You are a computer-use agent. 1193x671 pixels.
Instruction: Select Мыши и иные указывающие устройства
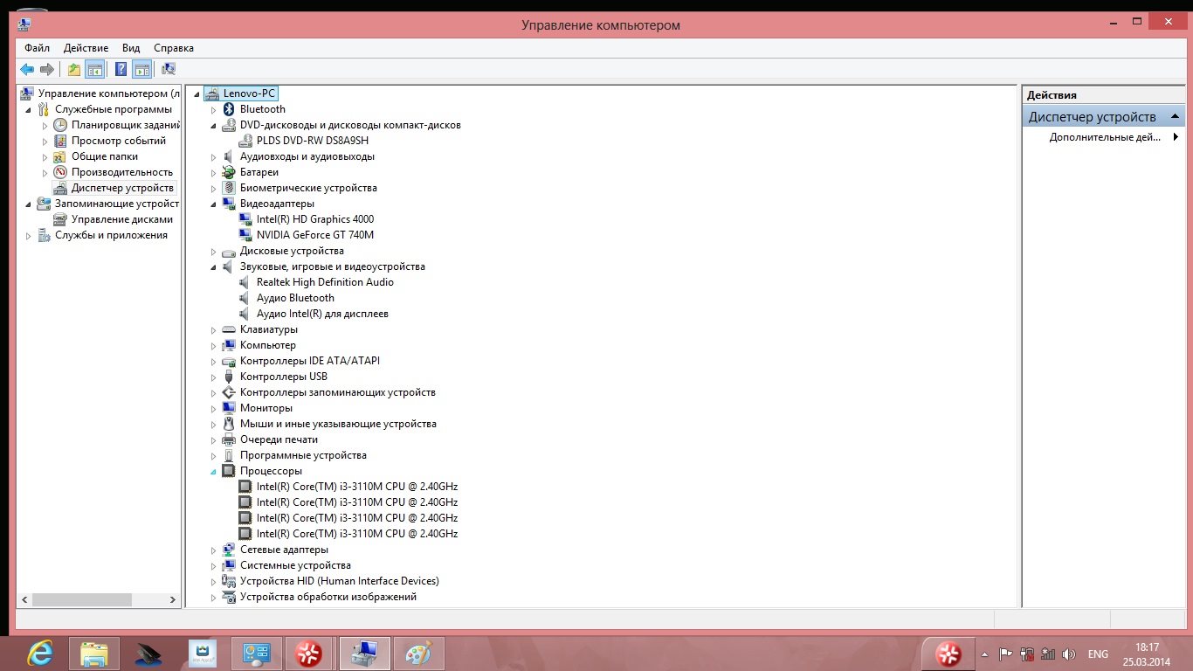point(338,424)
